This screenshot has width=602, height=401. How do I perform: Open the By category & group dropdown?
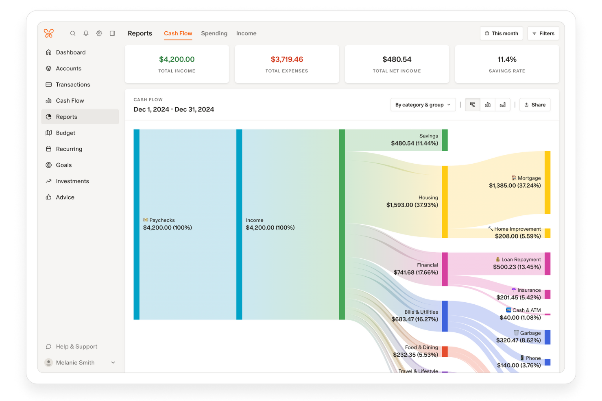423,104
